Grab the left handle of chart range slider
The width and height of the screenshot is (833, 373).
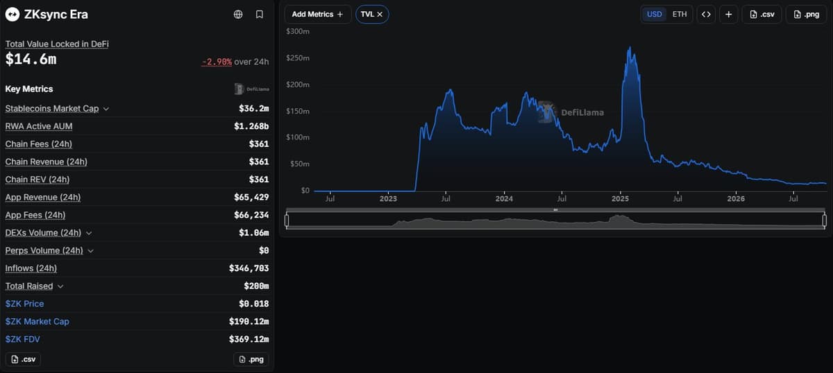287,220
